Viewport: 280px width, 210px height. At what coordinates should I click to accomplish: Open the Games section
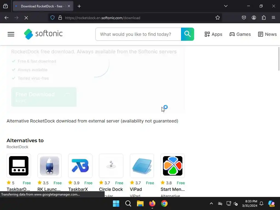pos(240,34)
